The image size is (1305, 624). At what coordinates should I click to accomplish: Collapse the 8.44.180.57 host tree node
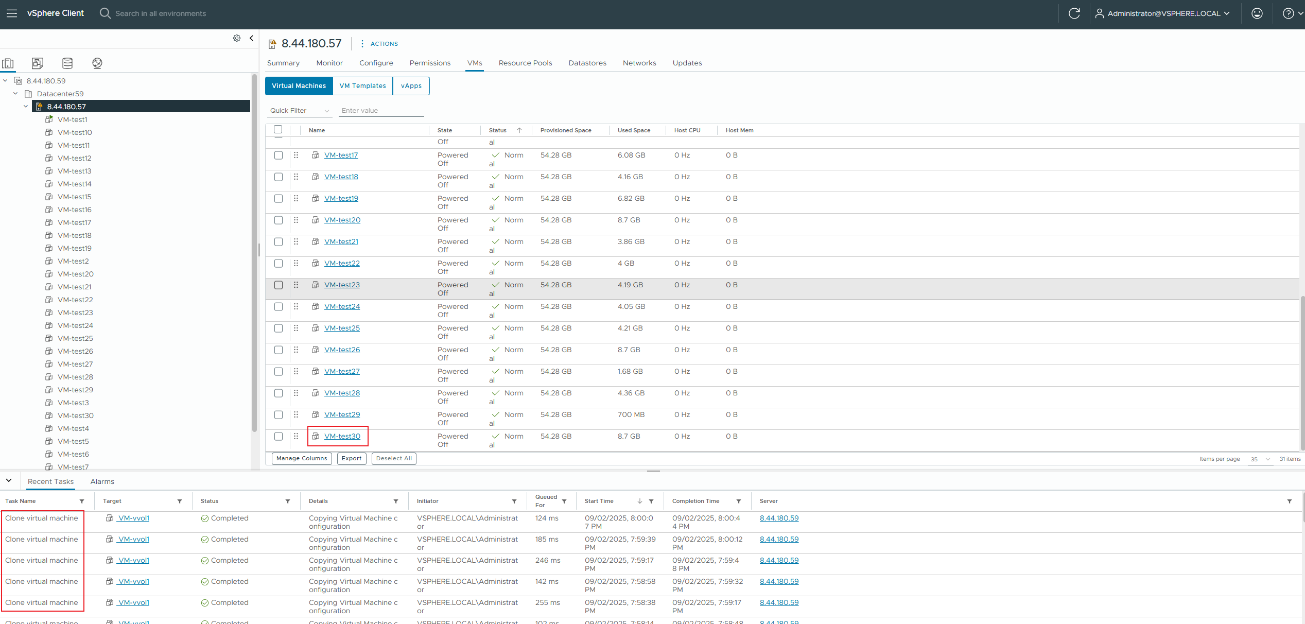click(x=26, y=107)
